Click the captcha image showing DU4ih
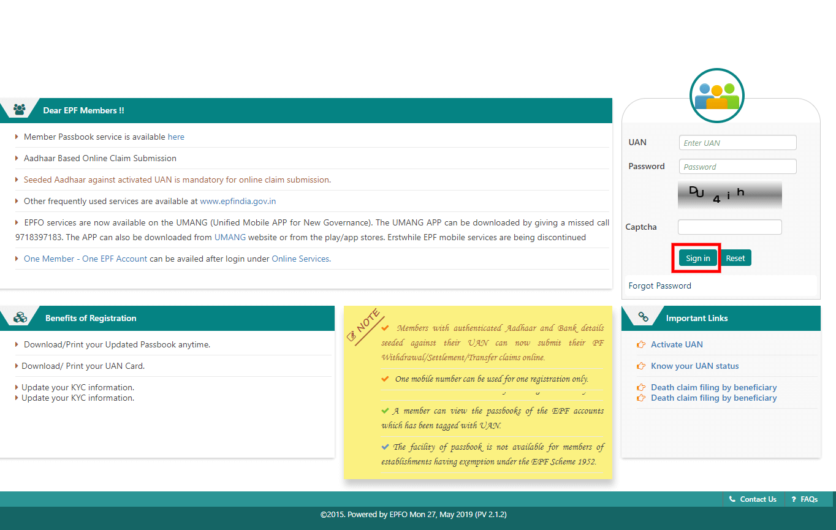This screenshot has width=836, height=530. point(729,195)
